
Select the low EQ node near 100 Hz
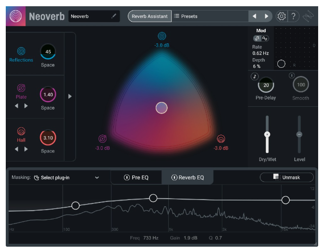click(75, 205)
